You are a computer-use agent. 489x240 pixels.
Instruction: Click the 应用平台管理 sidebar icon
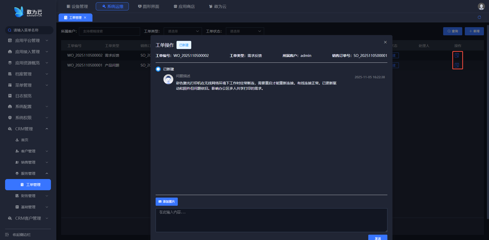click(10, 40)
